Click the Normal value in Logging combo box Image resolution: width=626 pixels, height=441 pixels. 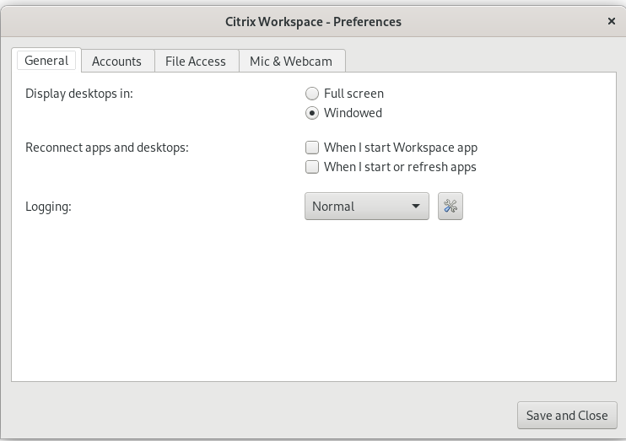click(x=334, y=207)
